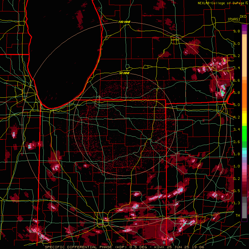Pick the purple top segment of the color bar
The image size is (249, 249).
tap(244, 28)
